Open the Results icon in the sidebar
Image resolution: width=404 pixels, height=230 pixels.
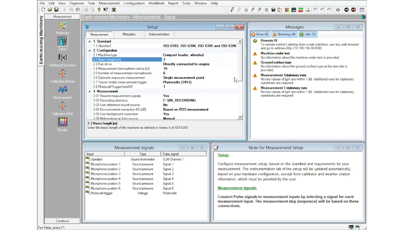coord(62,122)
